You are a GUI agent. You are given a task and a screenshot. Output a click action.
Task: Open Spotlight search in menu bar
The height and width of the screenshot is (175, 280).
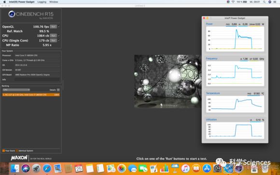(264, 2)
